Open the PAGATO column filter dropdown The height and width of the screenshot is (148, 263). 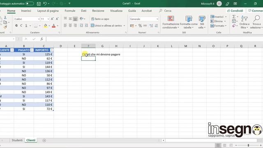(32, 50)
